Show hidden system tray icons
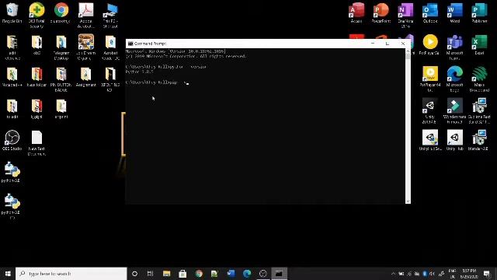Screen dimensions: 497x280 click(x=393, y=274)
